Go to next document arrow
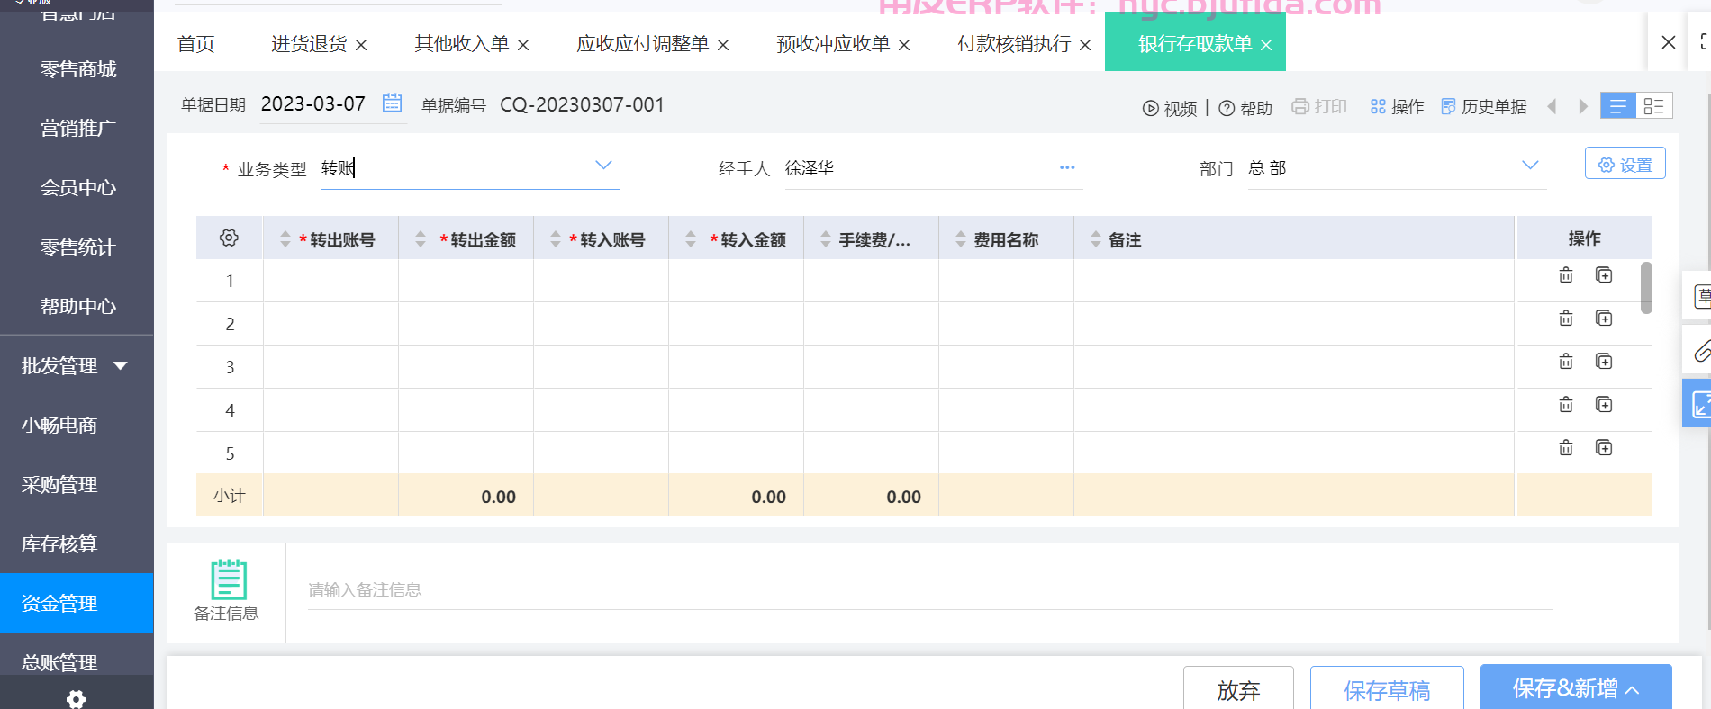This screenshot has width=1711, height=709. coord(1583,106)
